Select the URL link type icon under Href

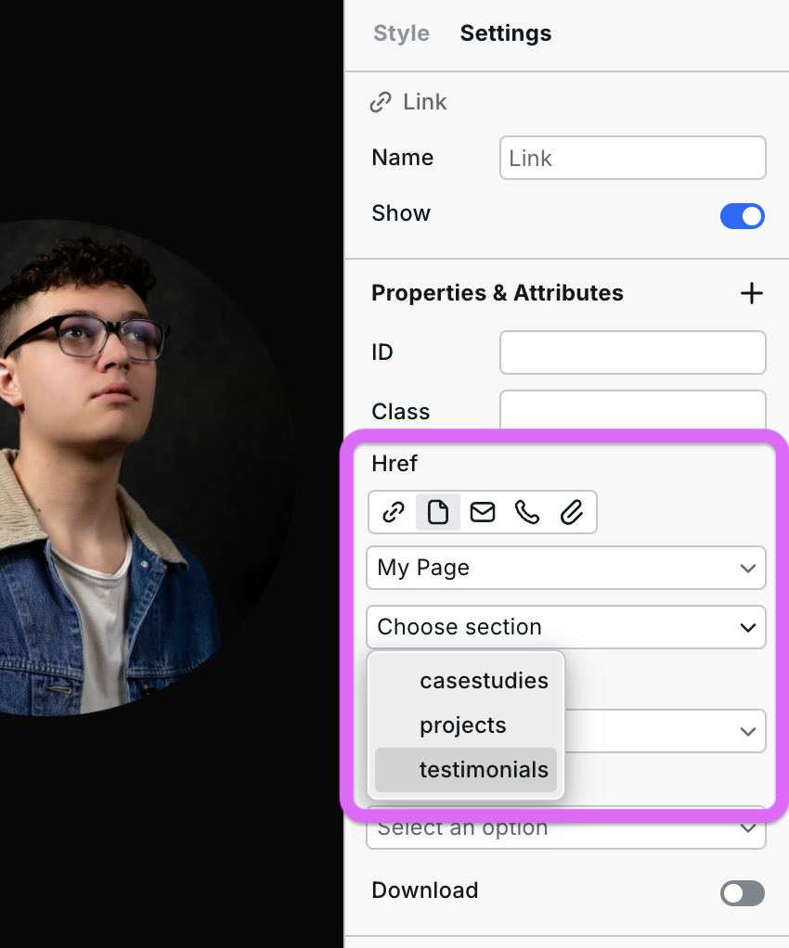[x=394, y=512]
